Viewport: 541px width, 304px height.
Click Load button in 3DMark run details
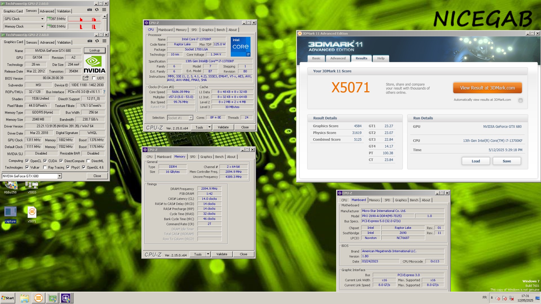click(476, 161)
